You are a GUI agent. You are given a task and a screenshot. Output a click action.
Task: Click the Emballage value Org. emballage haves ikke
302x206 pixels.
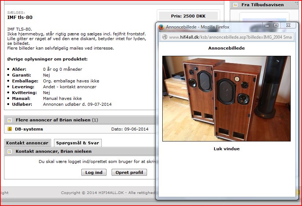tap(71, 81)
